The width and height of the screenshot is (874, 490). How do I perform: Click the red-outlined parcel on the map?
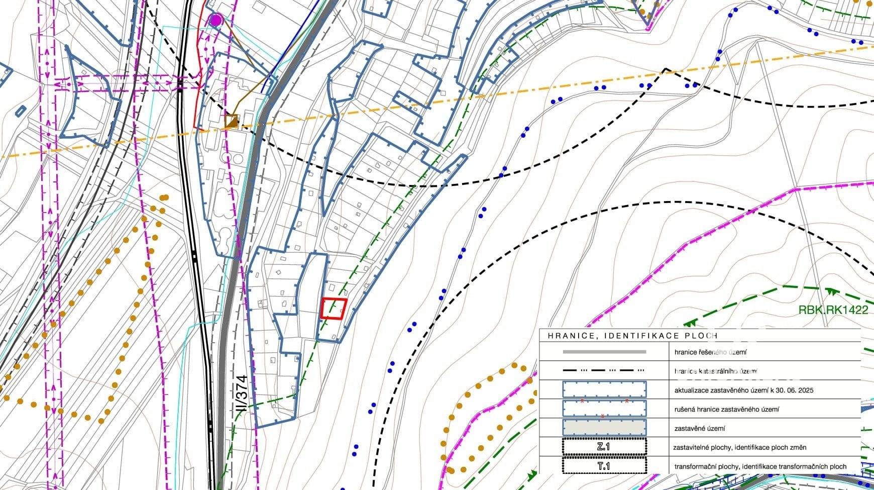point(334,309)
